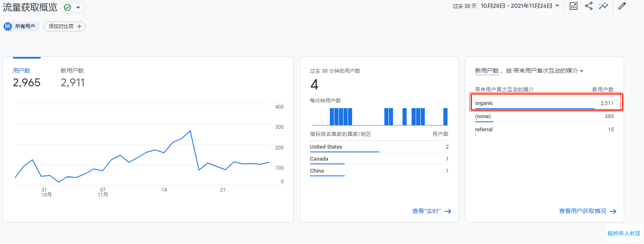This screenshot has height=244, width=644.
Task: Click the 指标排名靠前的国家/地区 header
Action: [x=341, y=134]
